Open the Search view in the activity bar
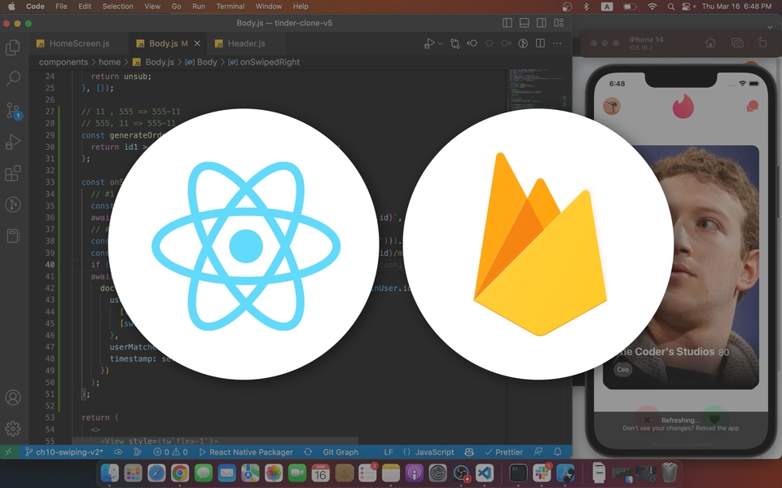Viewport: 782px width, 488px height. pos(13,78)
